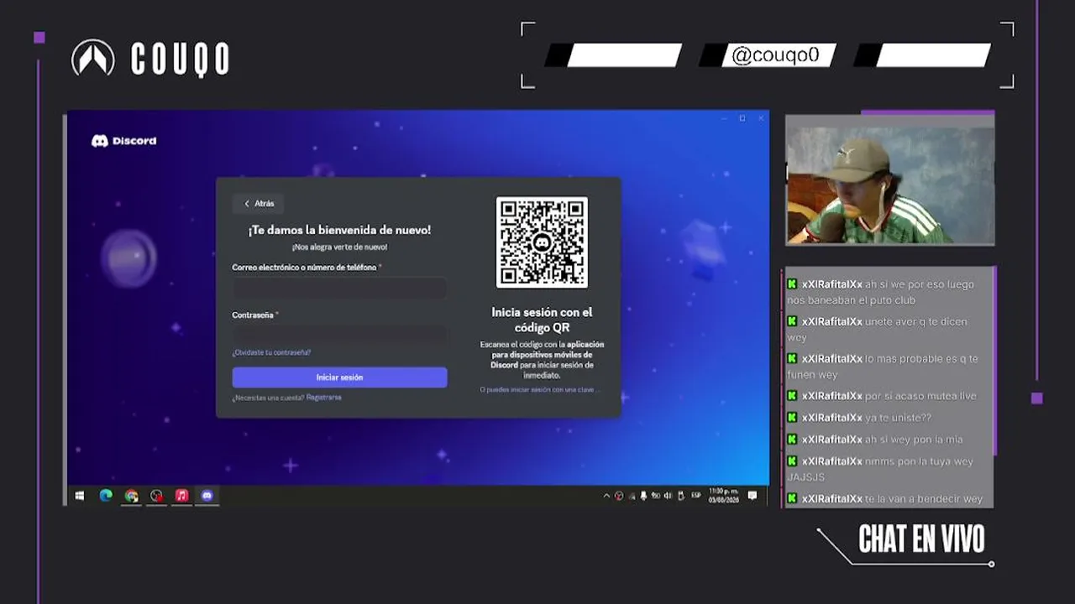Focus the email or phone number field
Screen dimensions: 1075x604
[x=339, y=289]
